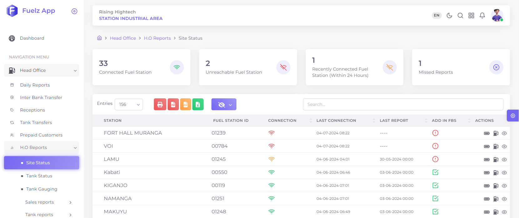Click the table Search input field
The height and width of the screenshot is (218, 519).
(x=403, y=104)
